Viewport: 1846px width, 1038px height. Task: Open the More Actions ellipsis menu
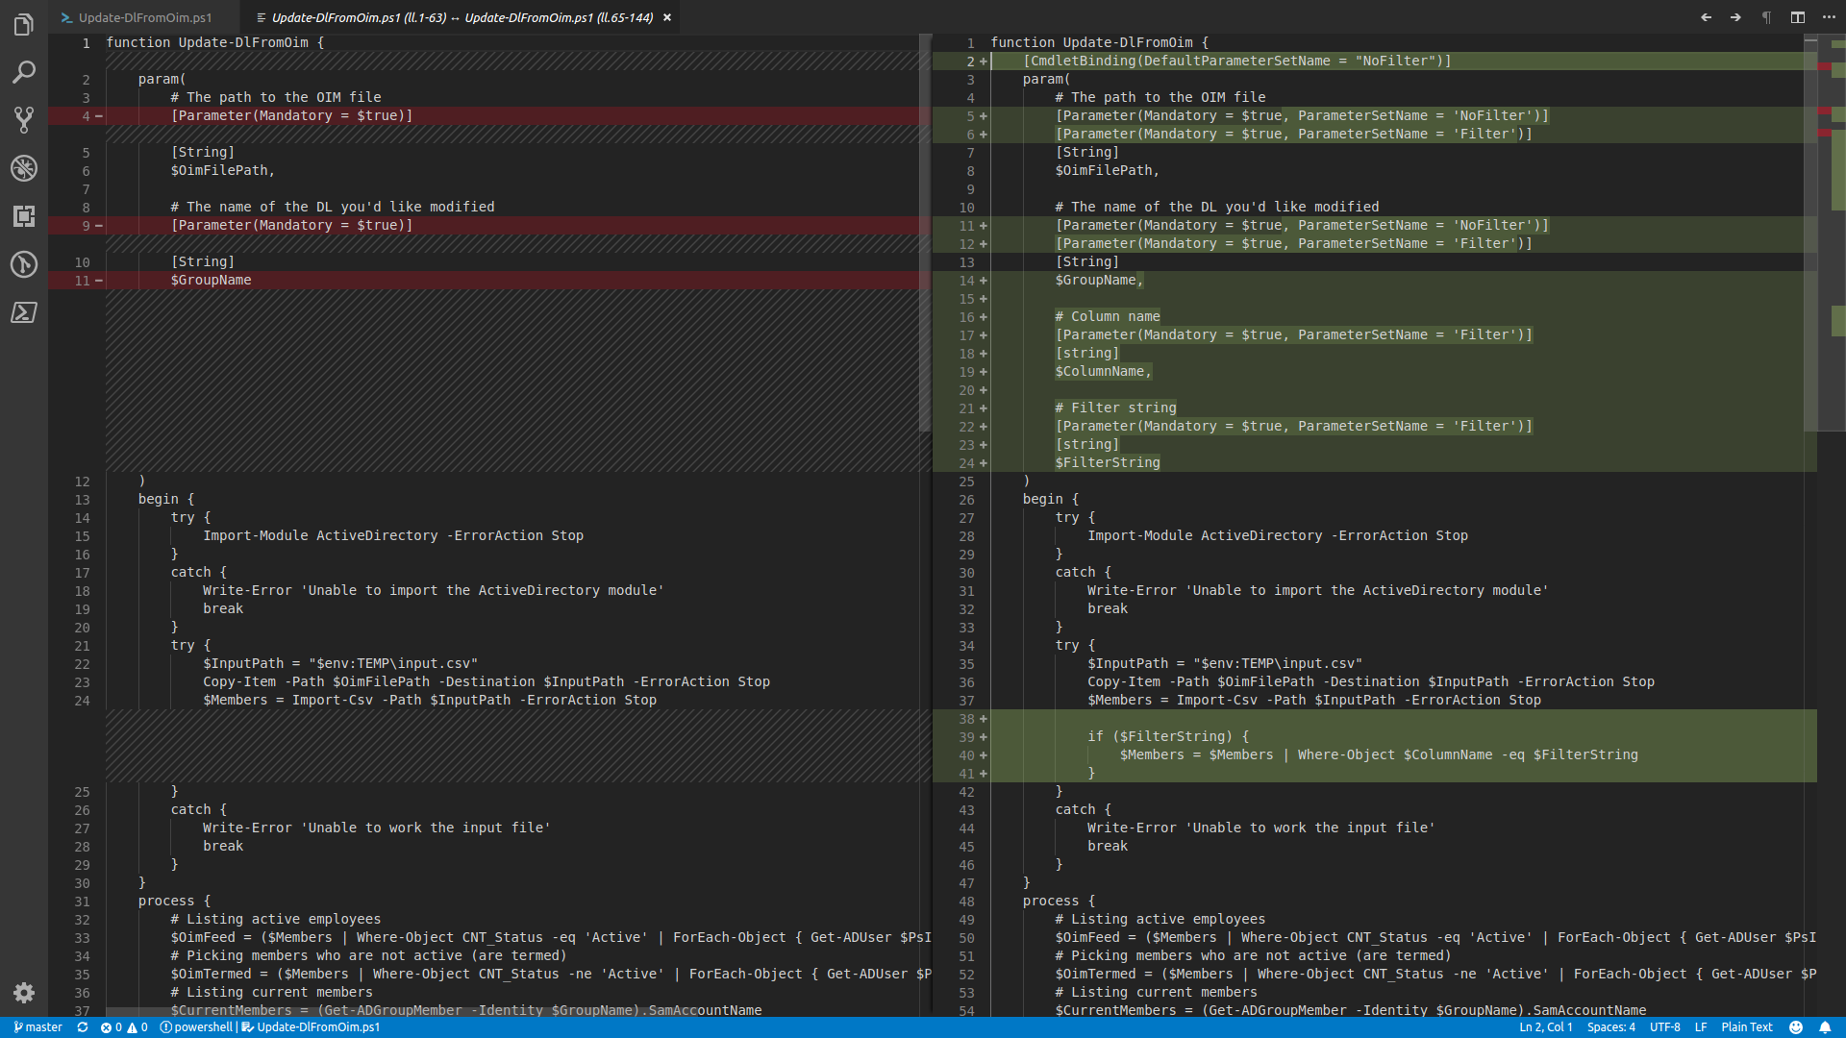pos(1829,17)
